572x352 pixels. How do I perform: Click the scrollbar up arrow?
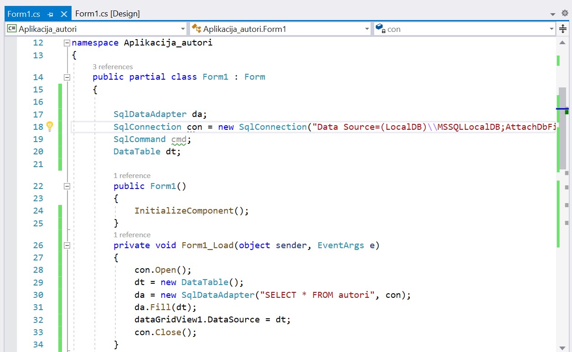click(563, 42)
